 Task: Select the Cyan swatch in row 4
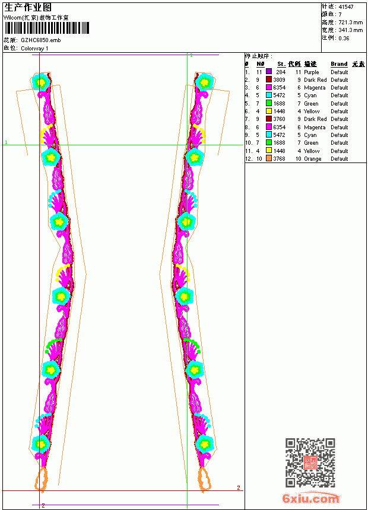pos(269,95)
